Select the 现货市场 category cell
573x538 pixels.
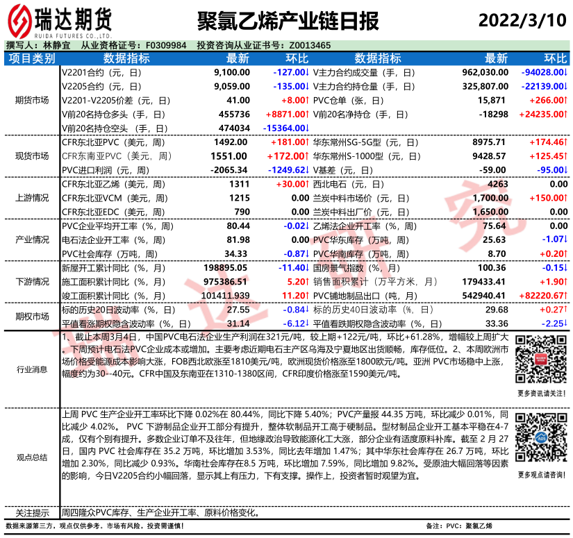[x=32, y=155]
